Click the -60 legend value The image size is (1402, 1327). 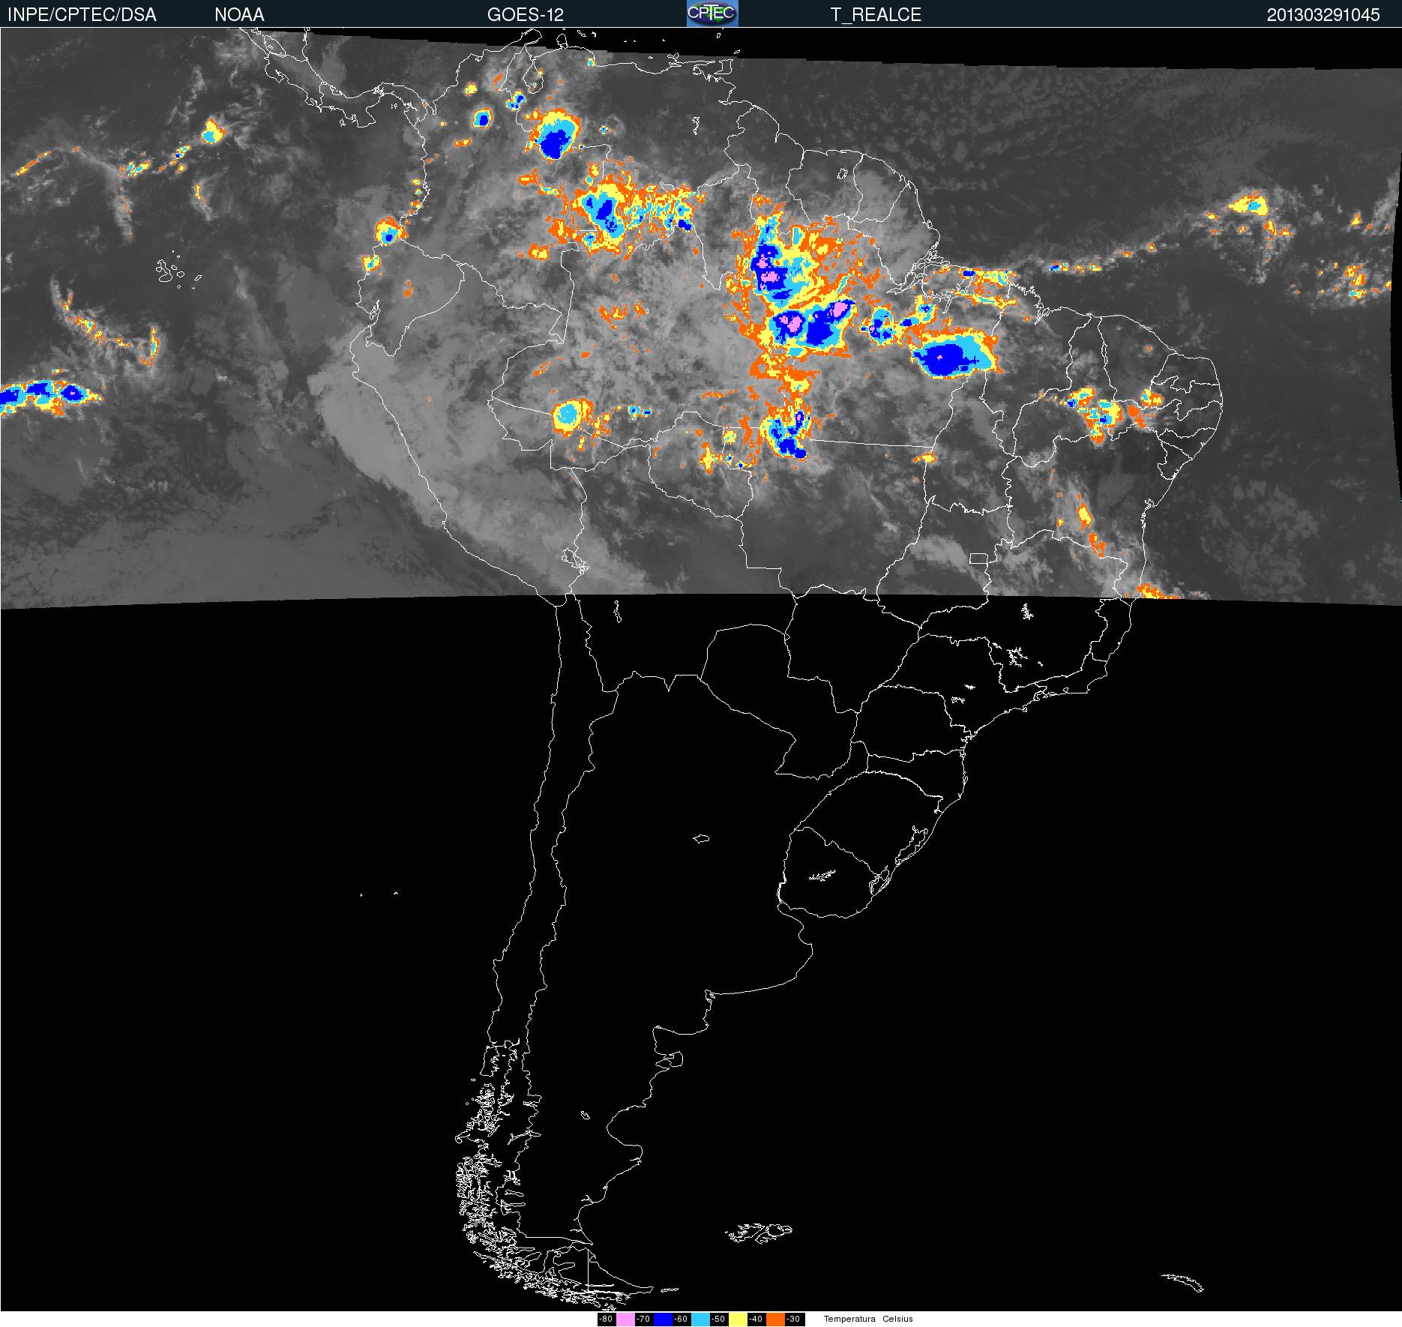coord(681,1320)
